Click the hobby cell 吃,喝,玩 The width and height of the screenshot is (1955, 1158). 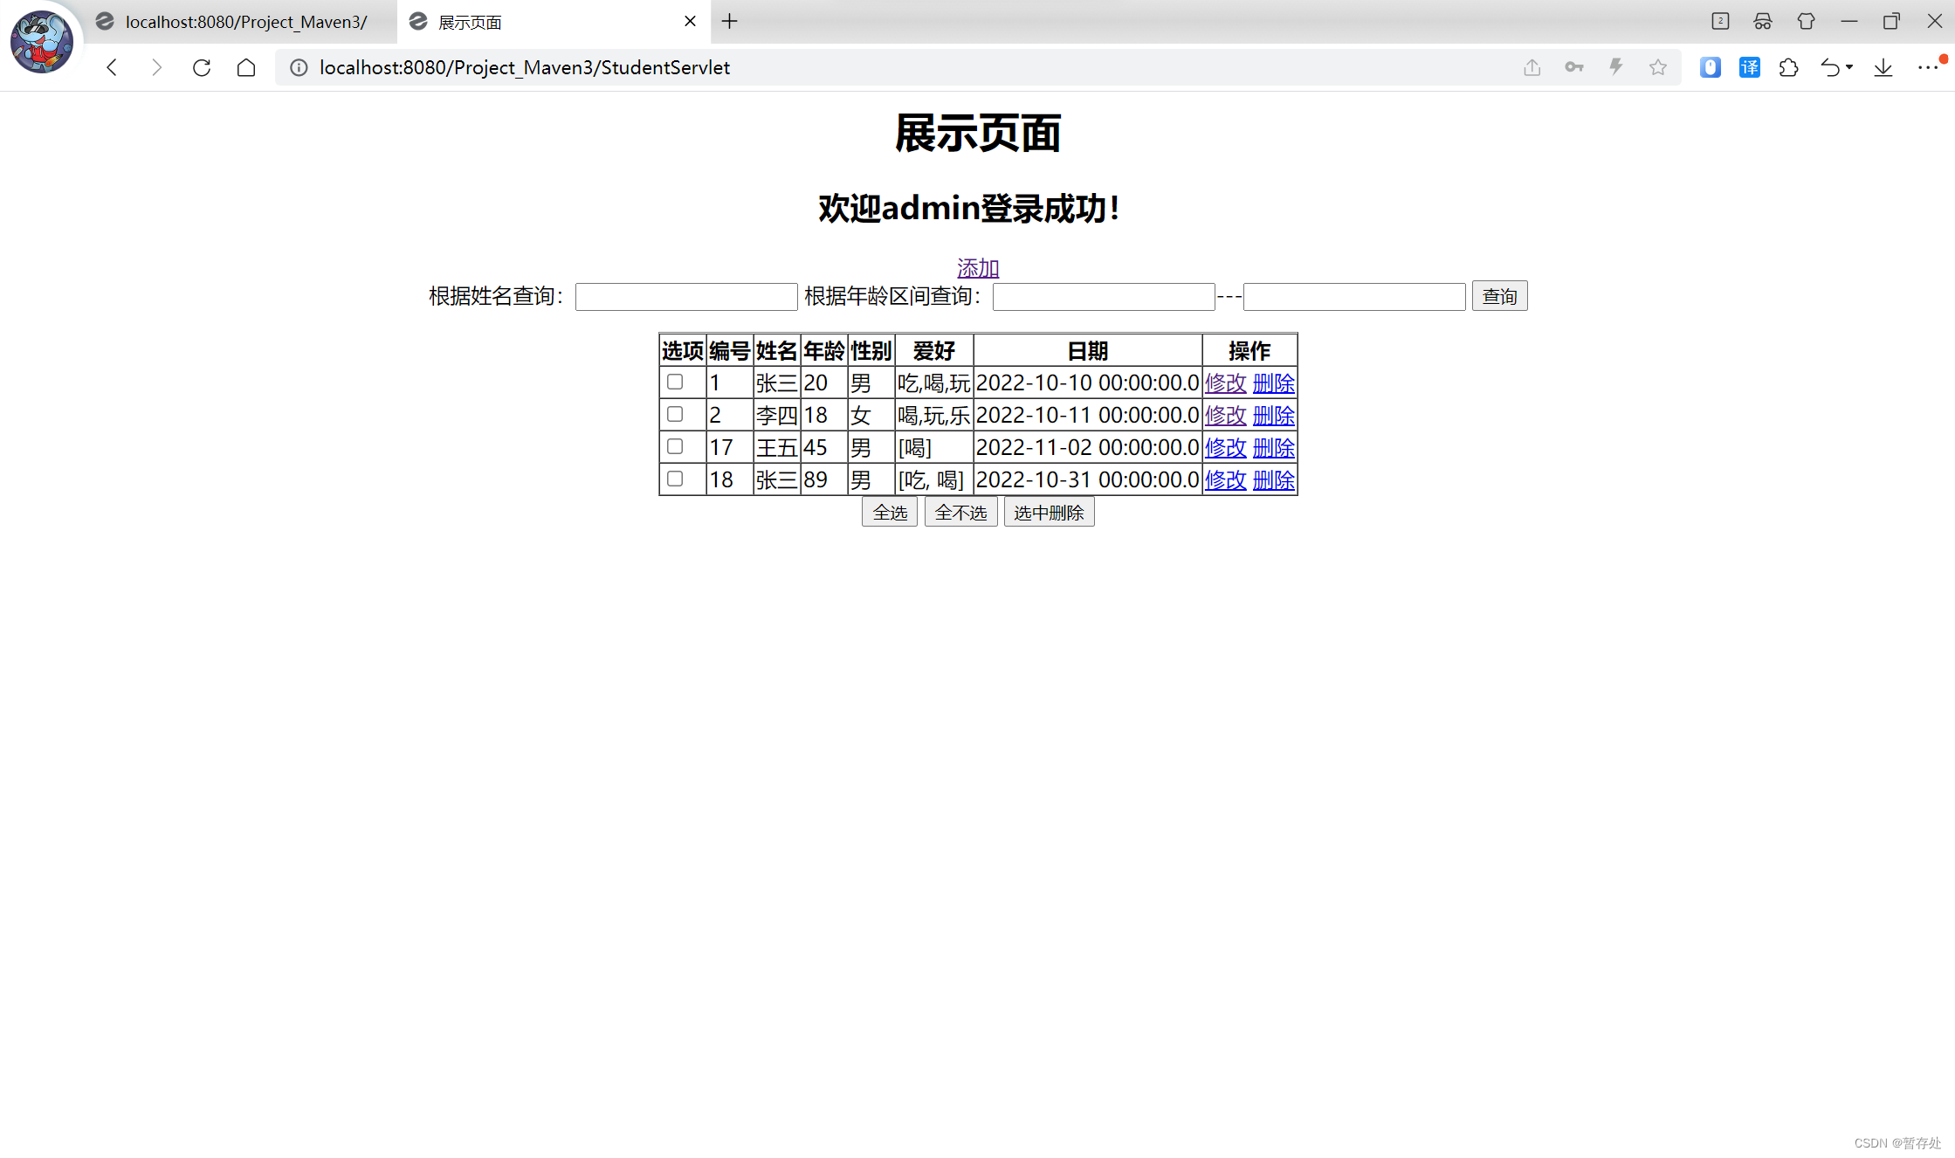(x=933, y=383)
